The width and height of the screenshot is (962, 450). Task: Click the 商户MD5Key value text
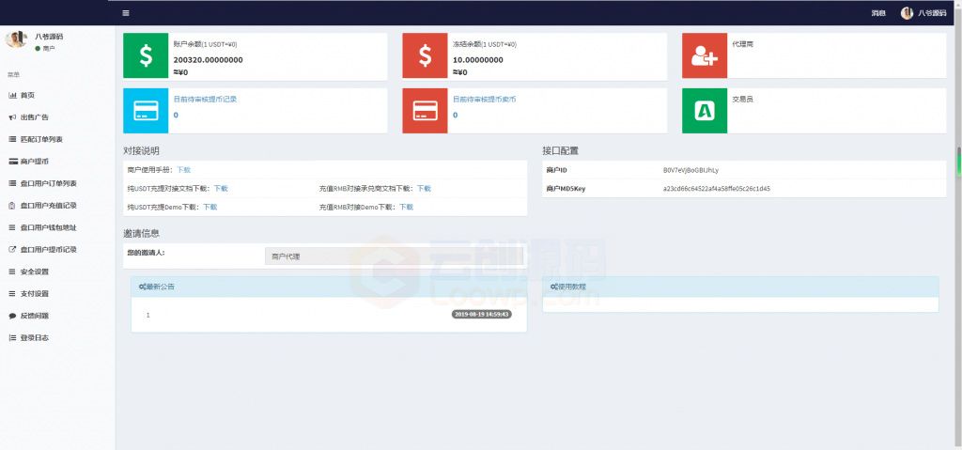717,189
